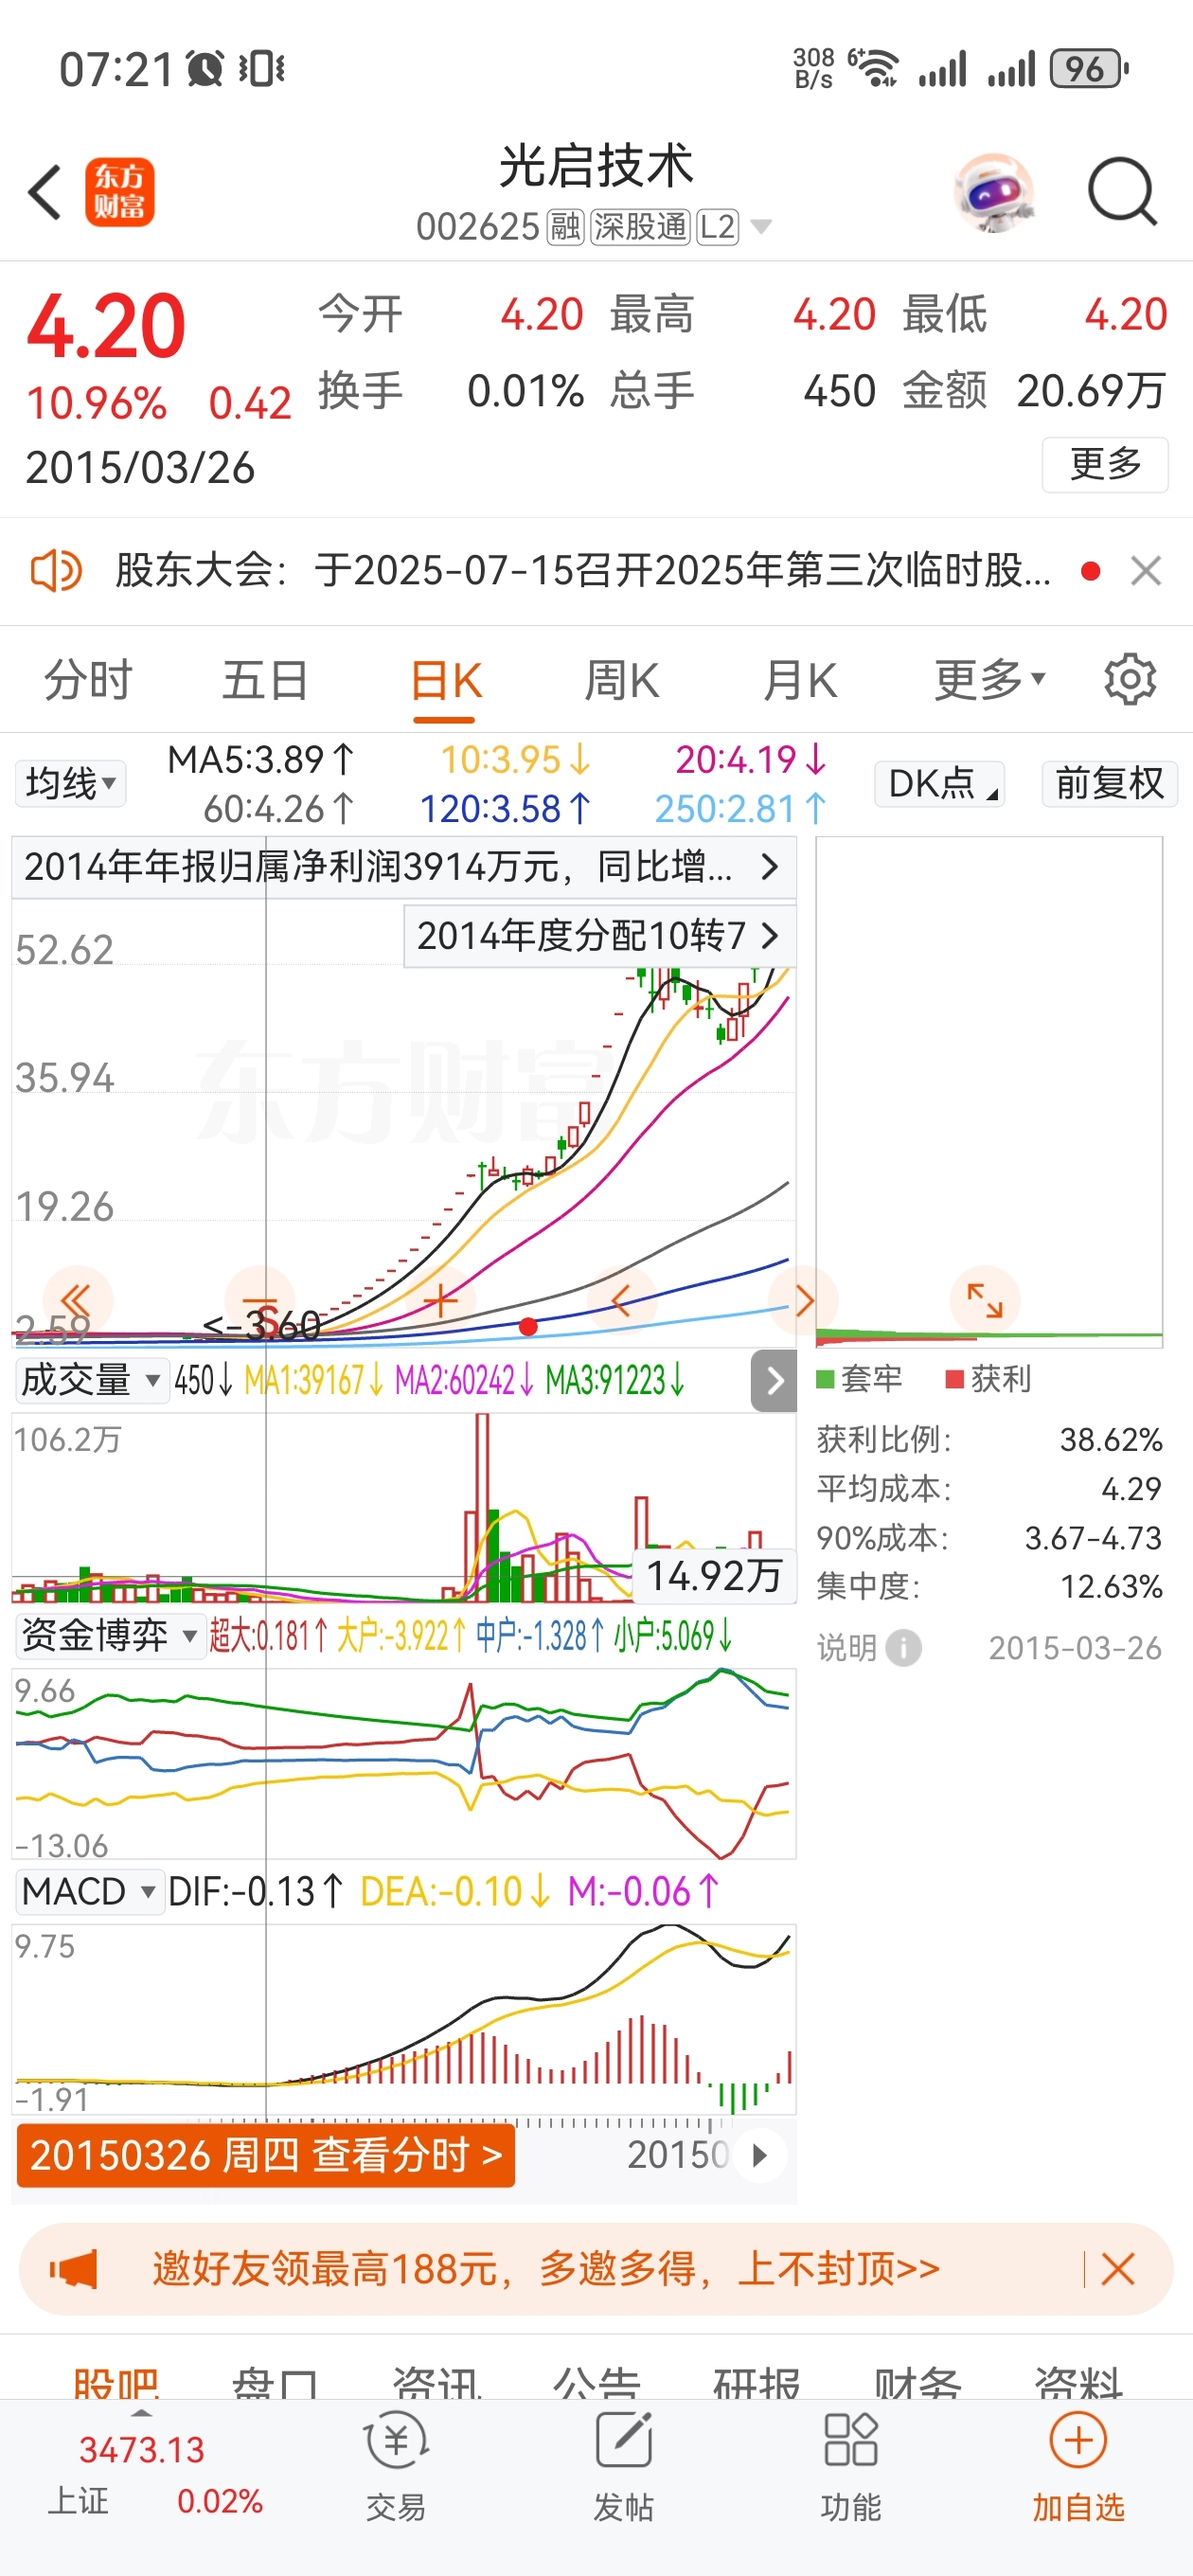Tap the double-left arrow chart control
The width and height of the screenshot is (1193, 2576).
(77, 1300)
